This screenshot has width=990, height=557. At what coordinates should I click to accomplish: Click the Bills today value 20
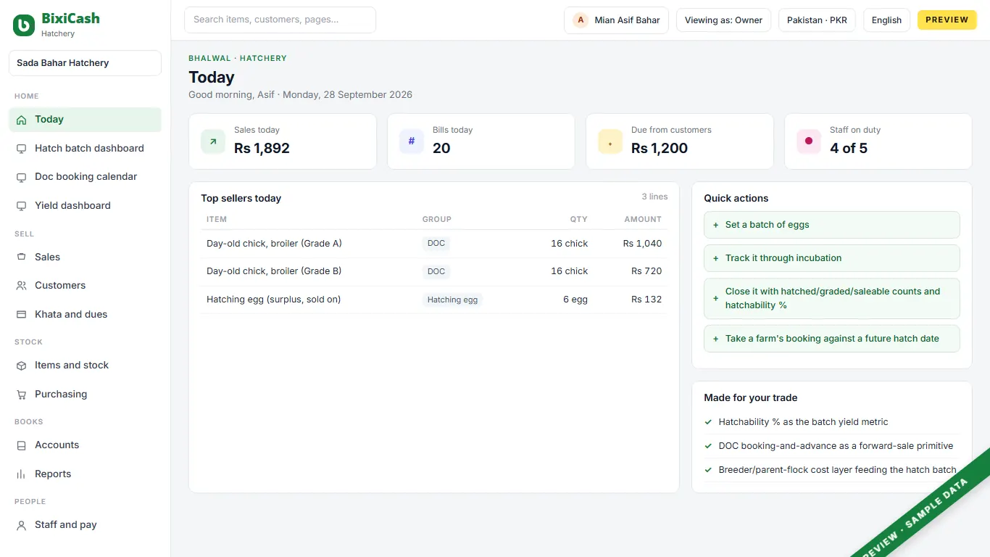click(x=441, y=149)
